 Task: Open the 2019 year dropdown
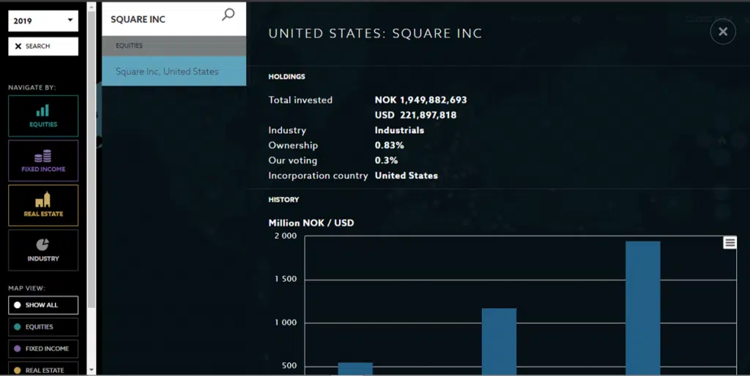(43, 21)
